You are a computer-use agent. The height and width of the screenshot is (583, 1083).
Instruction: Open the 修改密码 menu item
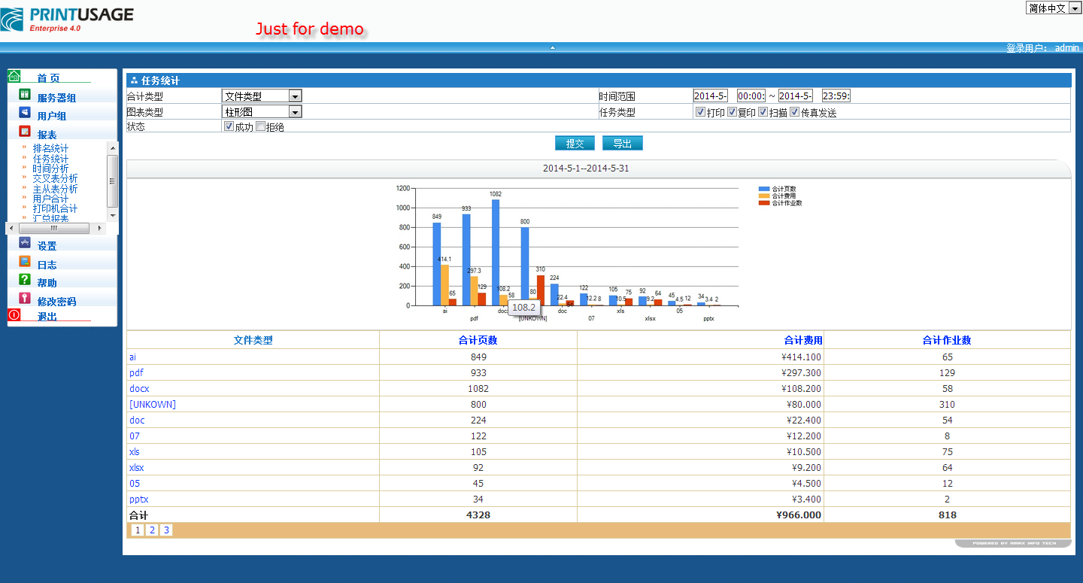click(x=56, y=302)
